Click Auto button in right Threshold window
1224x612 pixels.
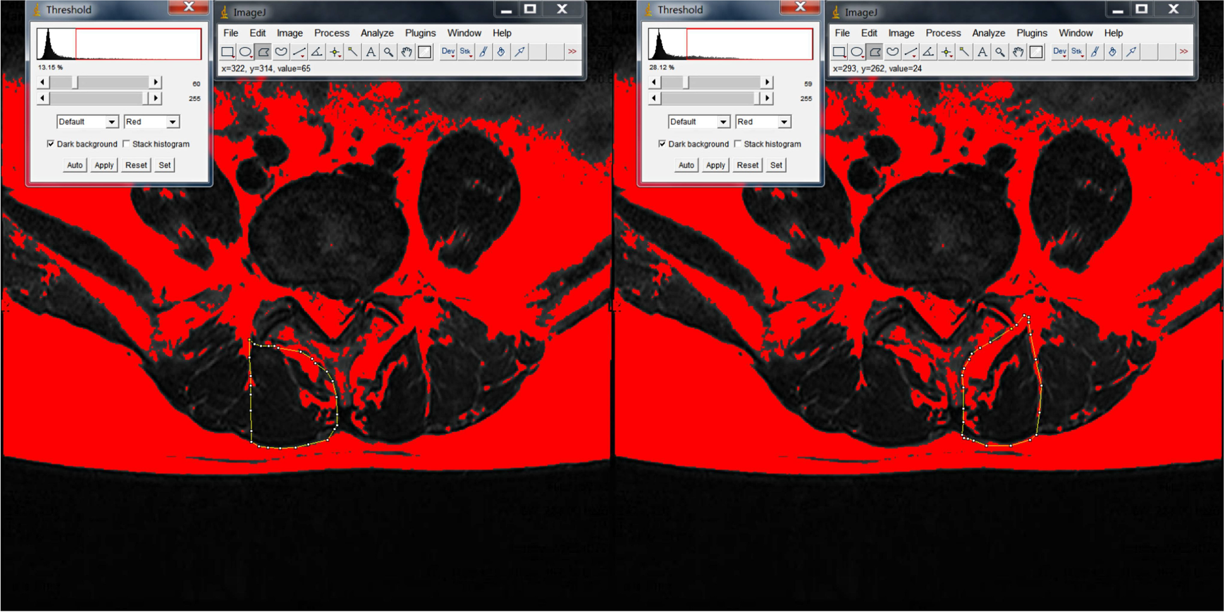pos(686,165)
